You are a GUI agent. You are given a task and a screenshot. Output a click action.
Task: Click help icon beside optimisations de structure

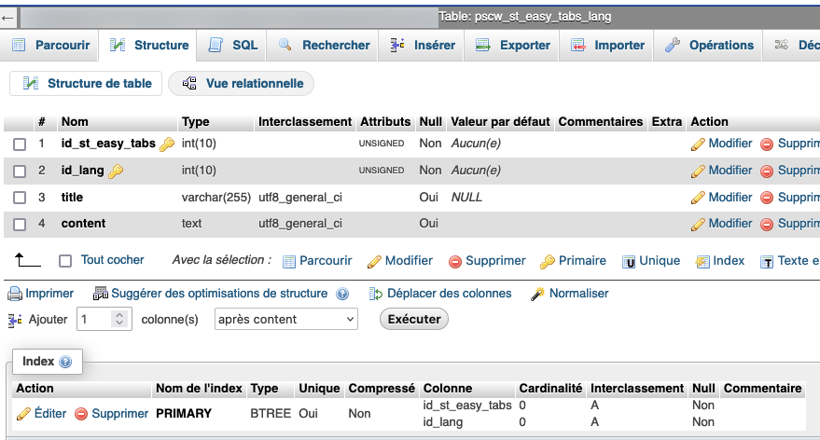(x=342, y=294)
